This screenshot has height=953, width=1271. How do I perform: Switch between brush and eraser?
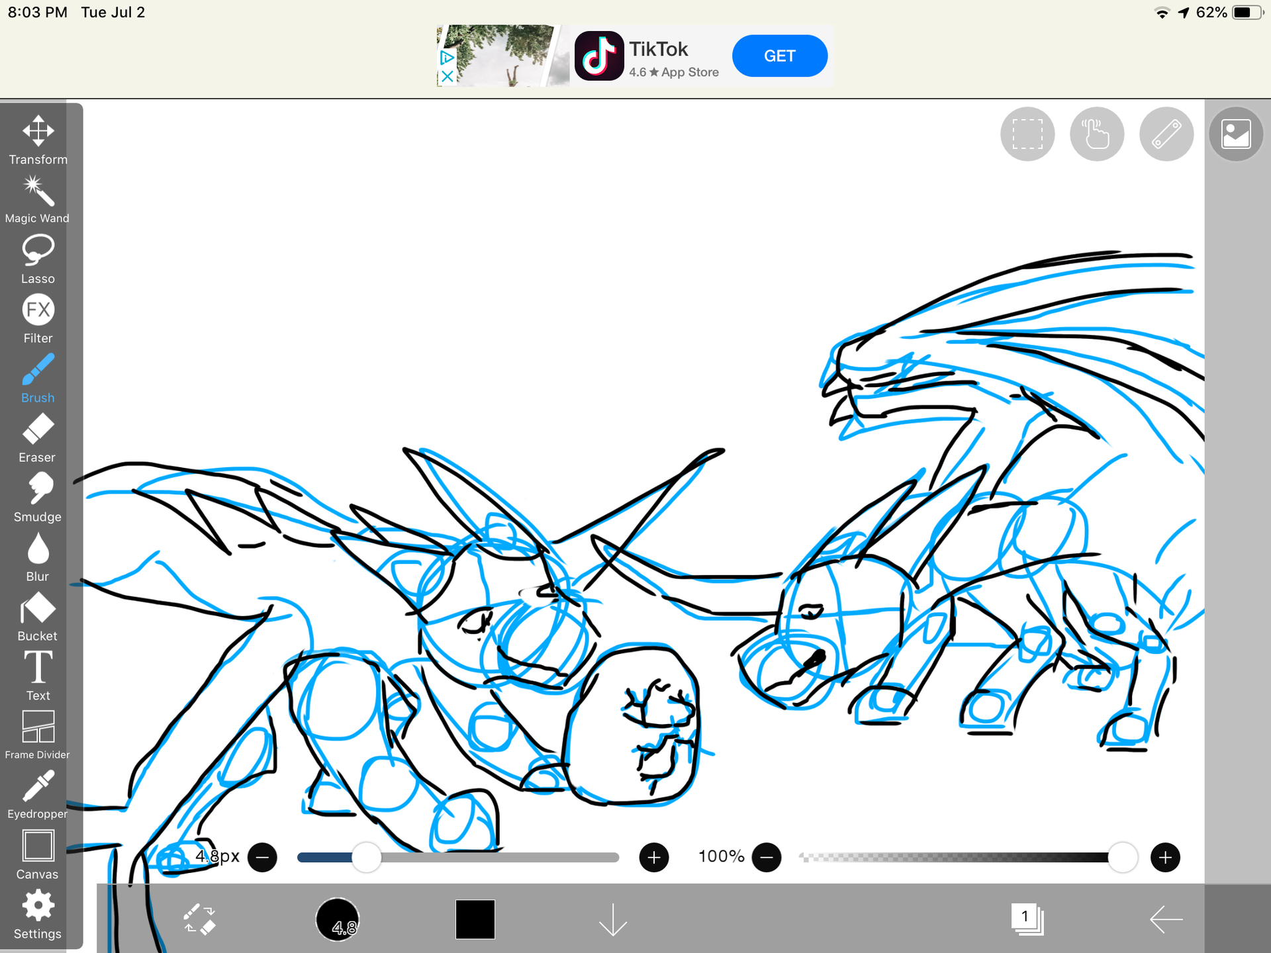[199, 919]
